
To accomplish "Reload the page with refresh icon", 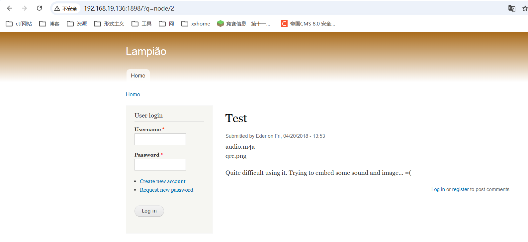I will 39,8.
